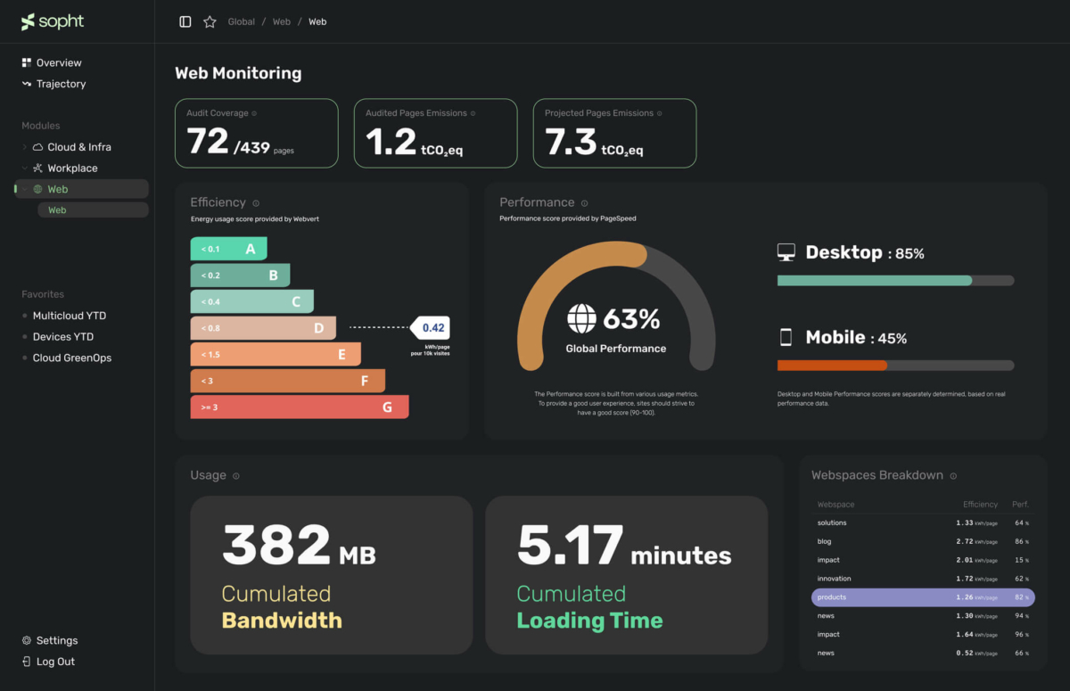The height and width of the screenshot is (691, 1070).
Task: Click the sidebar collapse panel icon
Action: [184, 21]
